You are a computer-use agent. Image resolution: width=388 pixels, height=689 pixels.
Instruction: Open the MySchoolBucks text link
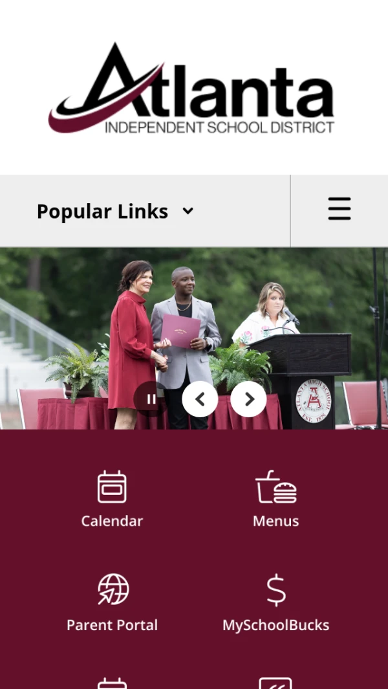(x=276, y=626)
